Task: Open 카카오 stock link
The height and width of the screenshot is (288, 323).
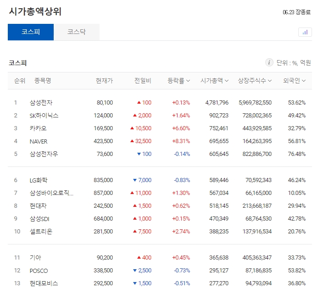Action: (38, 128)
